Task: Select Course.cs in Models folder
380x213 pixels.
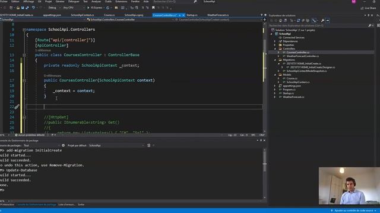Action: [x=292, y=79]
